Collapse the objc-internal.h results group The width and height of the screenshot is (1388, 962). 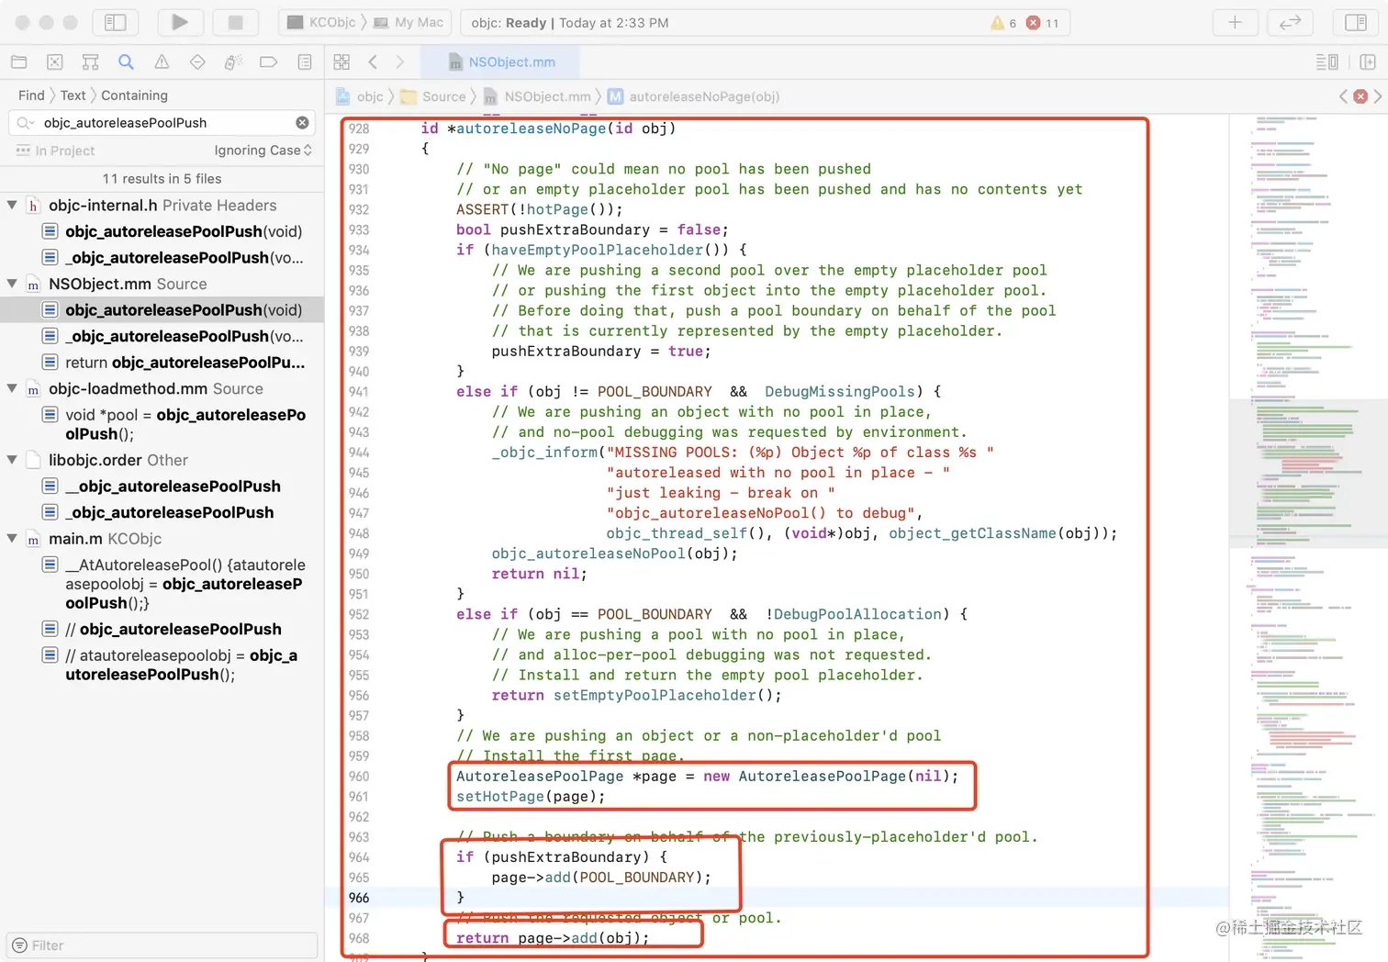coord(12,206)
